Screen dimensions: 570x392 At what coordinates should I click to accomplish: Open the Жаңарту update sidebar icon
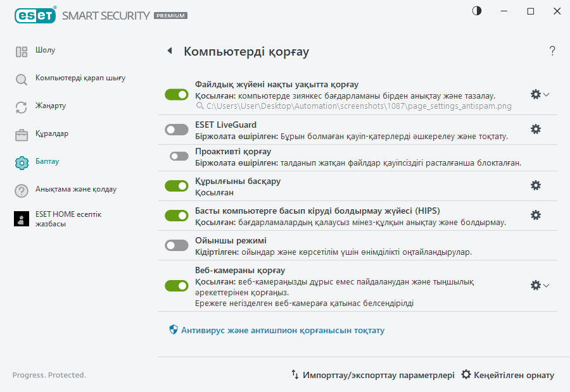pyautogui.click(x=21, y=106)
